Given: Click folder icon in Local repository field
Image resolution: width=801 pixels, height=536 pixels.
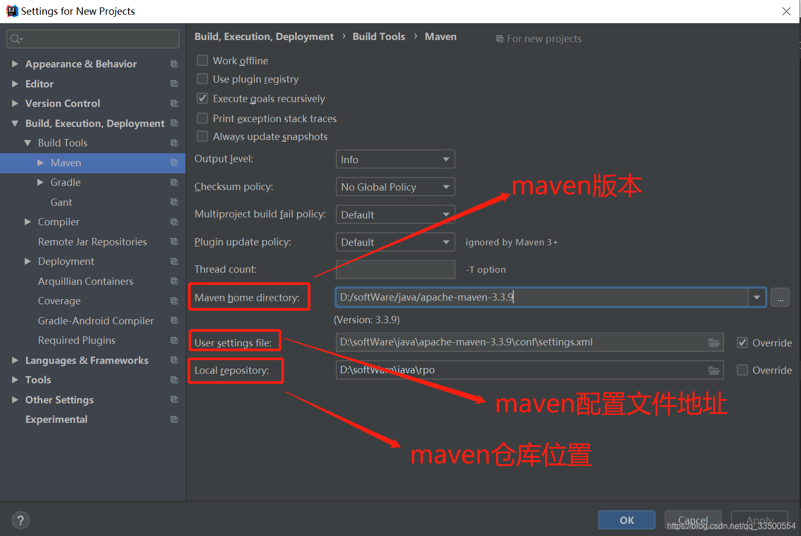Looking at the screenshot, I should click(x=714, y=370).
